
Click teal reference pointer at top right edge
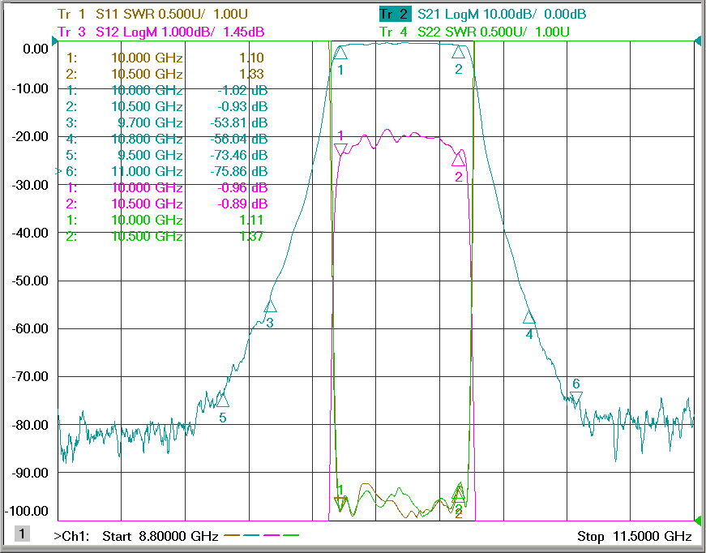click(697, 42)
